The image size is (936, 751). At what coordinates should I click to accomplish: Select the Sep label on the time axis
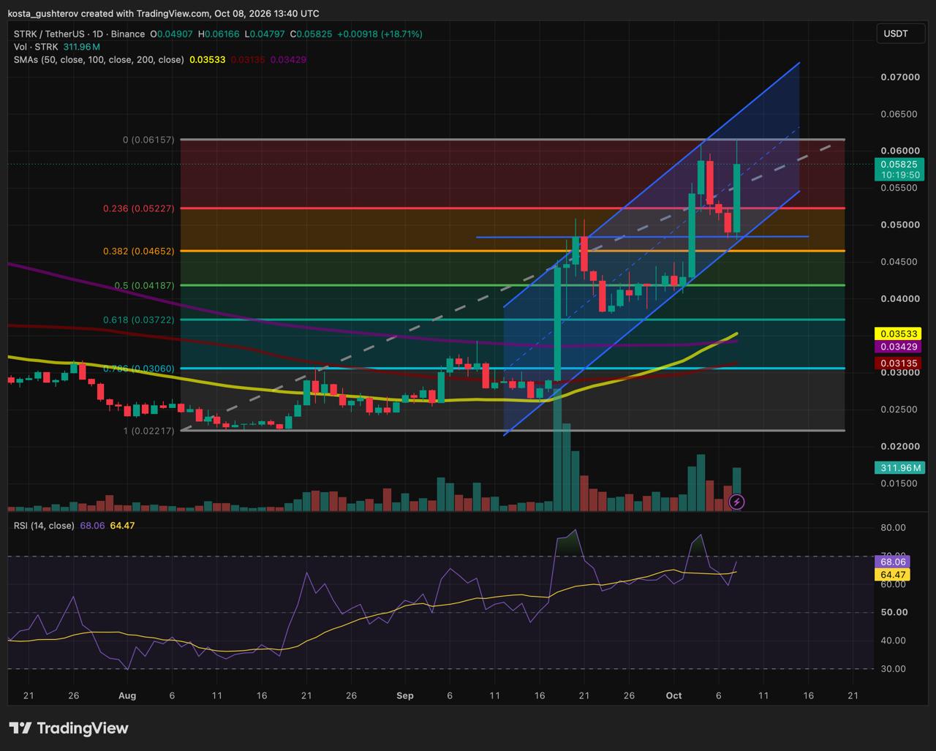(x=404, y=695)
